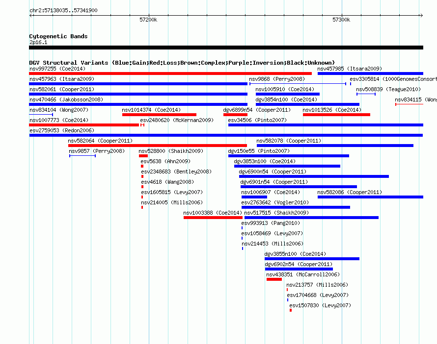The height and width of the screenshot is (344, 437).
Task: Click nsv1005910 (Coe2014) label
Action: (285, 89)
